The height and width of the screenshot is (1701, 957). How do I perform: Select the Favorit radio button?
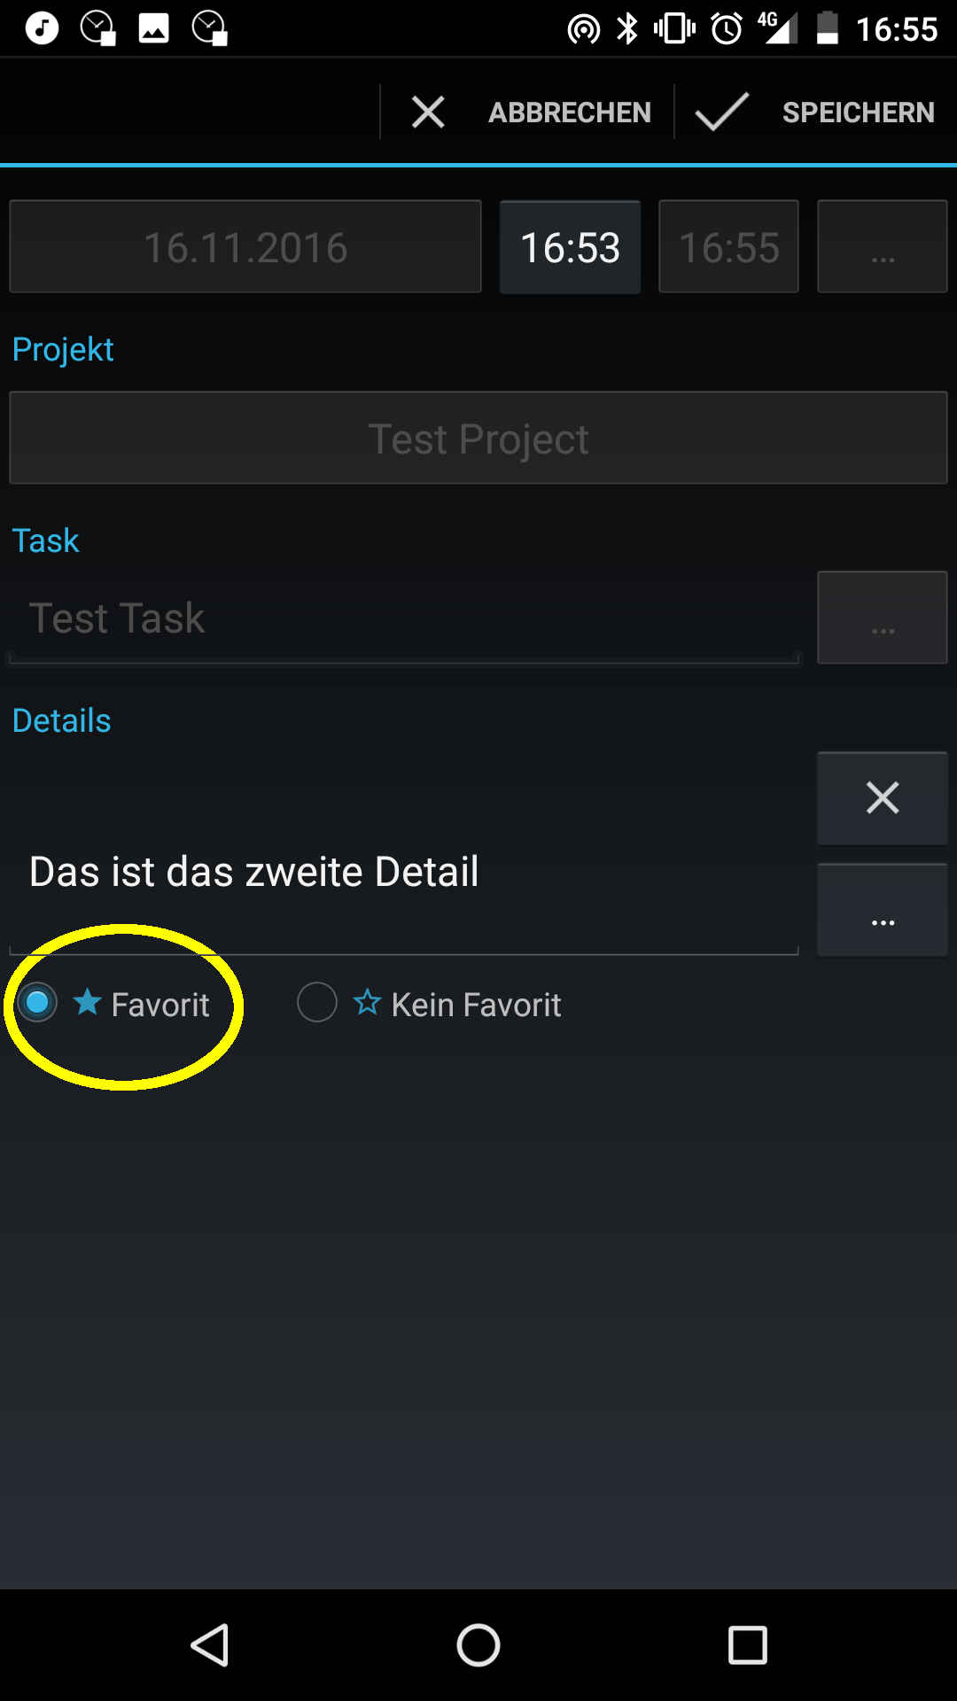click(37, 1003)
